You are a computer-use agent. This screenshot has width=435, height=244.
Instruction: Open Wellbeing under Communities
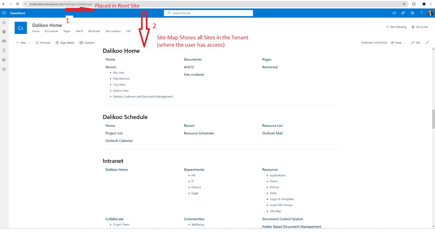click(x=198, y=225)
